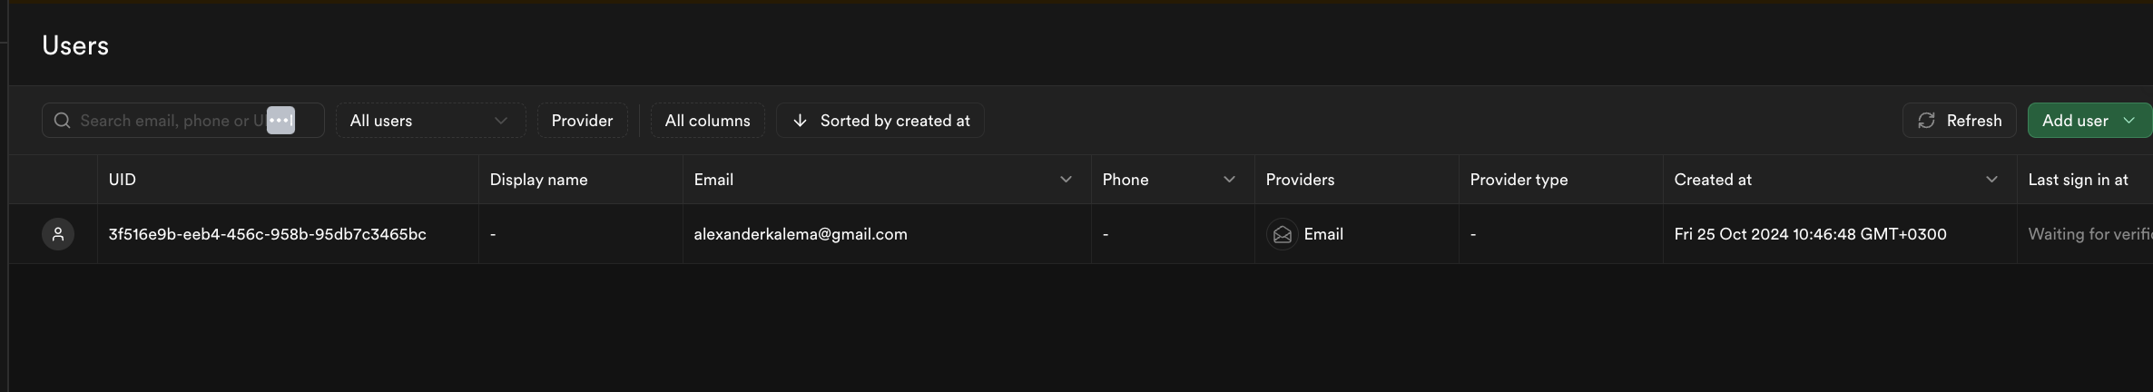2153x392 pixels.
Task: Click the refresh arrows icon
Action: (1926, 121)
